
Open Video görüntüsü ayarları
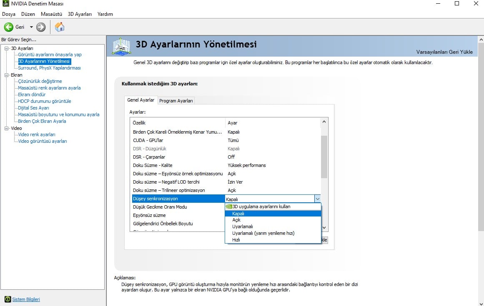[x=42, y=141]
